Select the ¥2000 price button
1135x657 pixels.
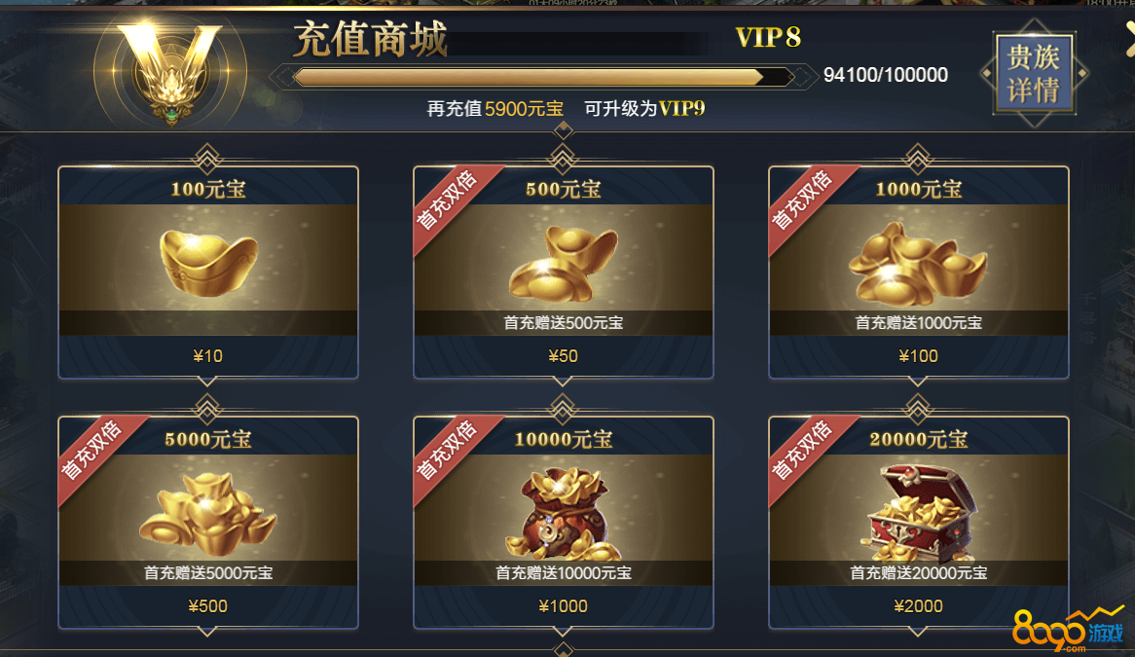pos(918,606)
